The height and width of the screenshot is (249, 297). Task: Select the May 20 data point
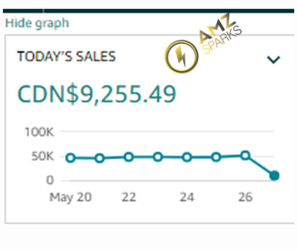pyautogui.click(x=70, y=158)
